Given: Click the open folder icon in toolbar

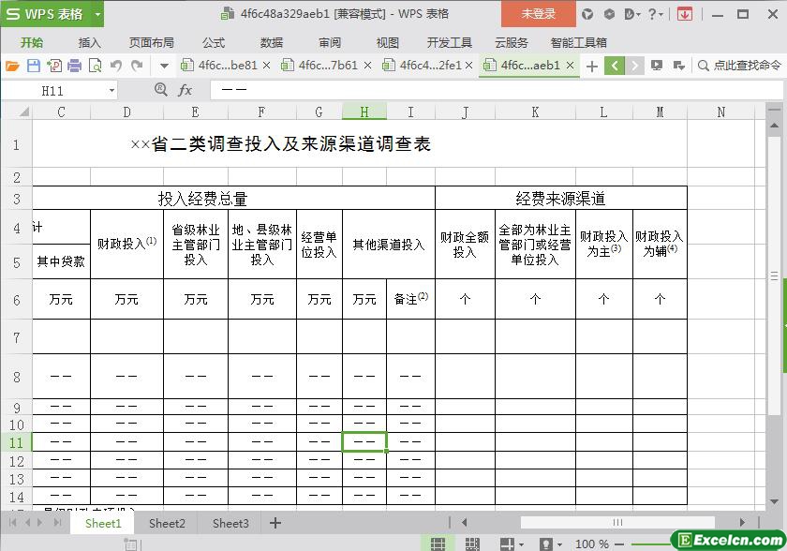Looking at the screenshot, I should pyautogui.click(x=12, y=66).
